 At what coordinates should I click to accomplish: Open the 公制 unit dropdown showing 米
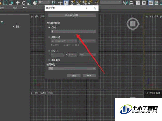point(73,31)
